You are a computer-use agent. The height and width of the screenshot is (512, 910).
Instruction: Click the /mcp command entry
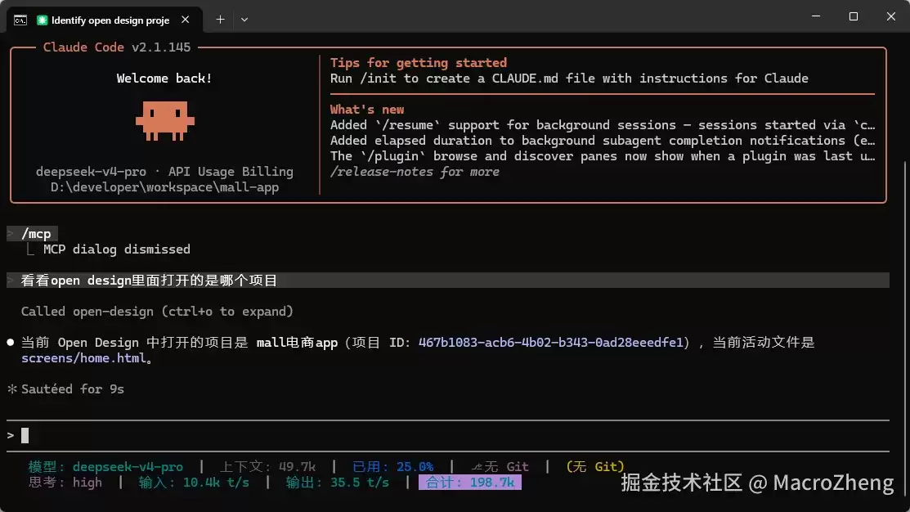pyautogui.click(x=36, y=234)
